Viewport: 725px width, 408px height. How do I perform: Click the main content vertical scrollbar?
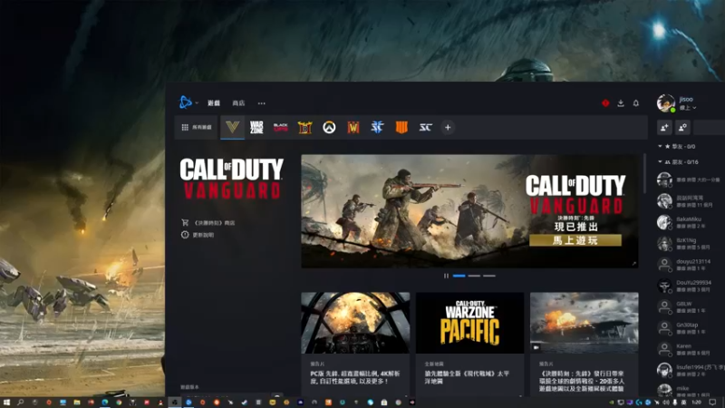[645, 174]
